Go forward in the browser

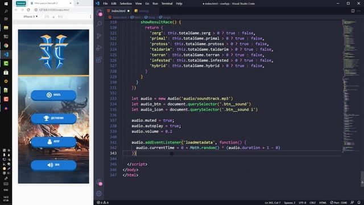[22, 10]
